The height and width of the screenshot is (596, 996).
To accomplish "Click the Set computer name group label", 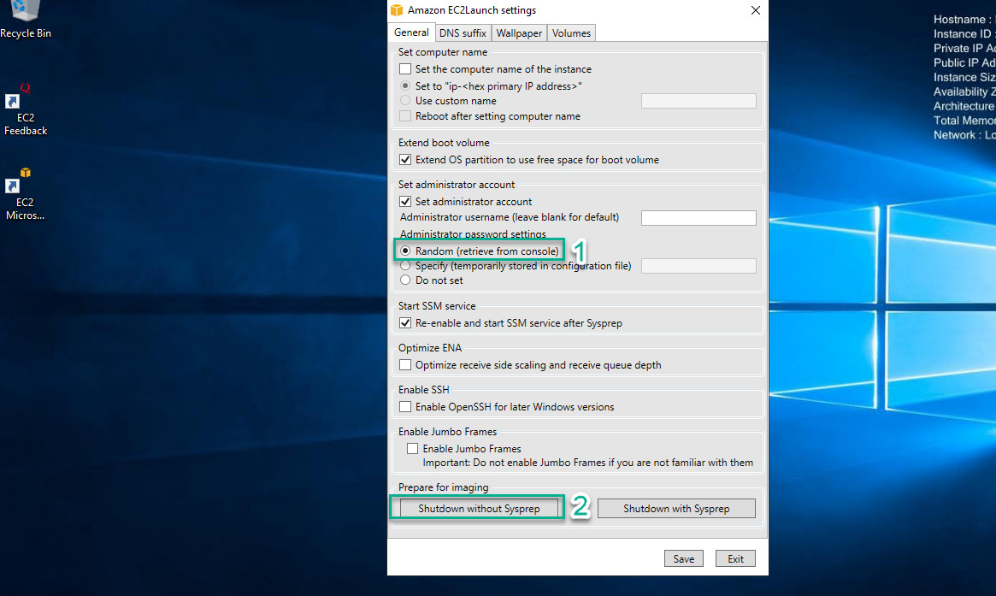I will 443,52.
